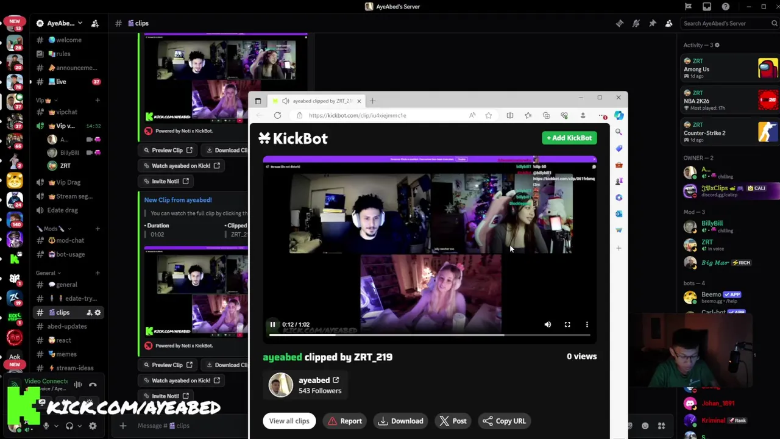The image size is (780, 439).
Task: Create invite for the clips channel
Action: (x=89, y=312)
